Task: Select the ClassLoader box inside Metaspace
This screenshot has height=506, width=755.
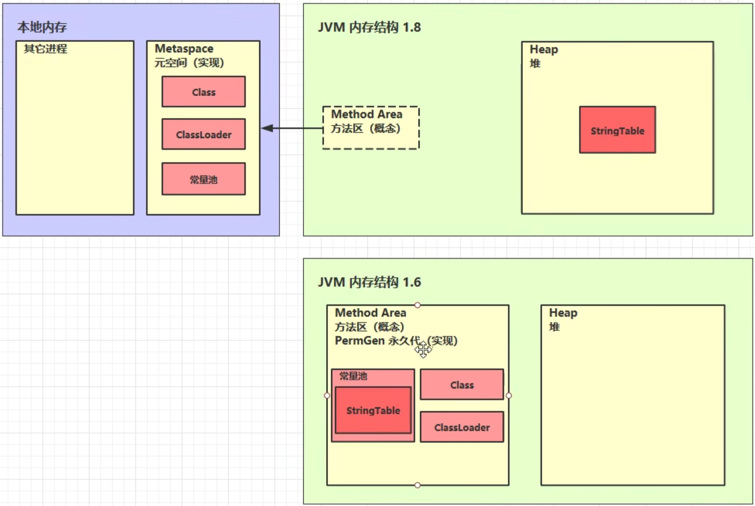Action: (x=203, y=134)
